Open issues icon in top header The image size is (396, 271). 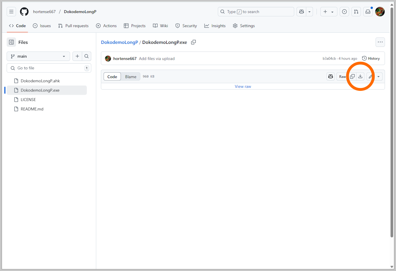(344, 12)
